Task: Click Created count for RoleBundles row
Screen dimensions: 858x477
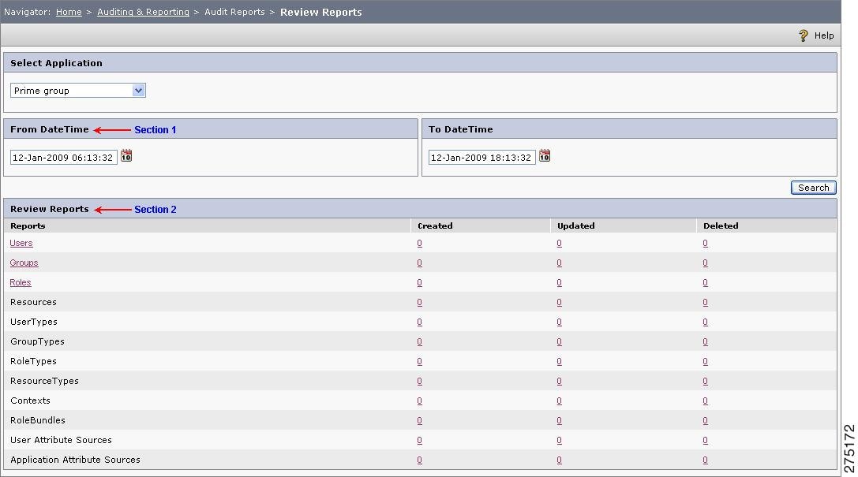Action: 420,420
